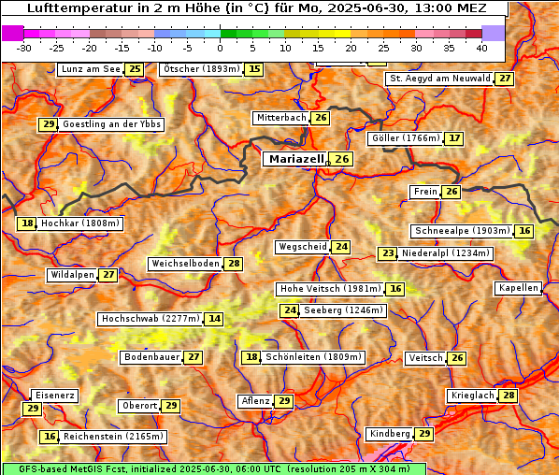Screen dimensions: 559x475
Task: Click the Ötscher temperature value 15
Action: tap(254, 69)
